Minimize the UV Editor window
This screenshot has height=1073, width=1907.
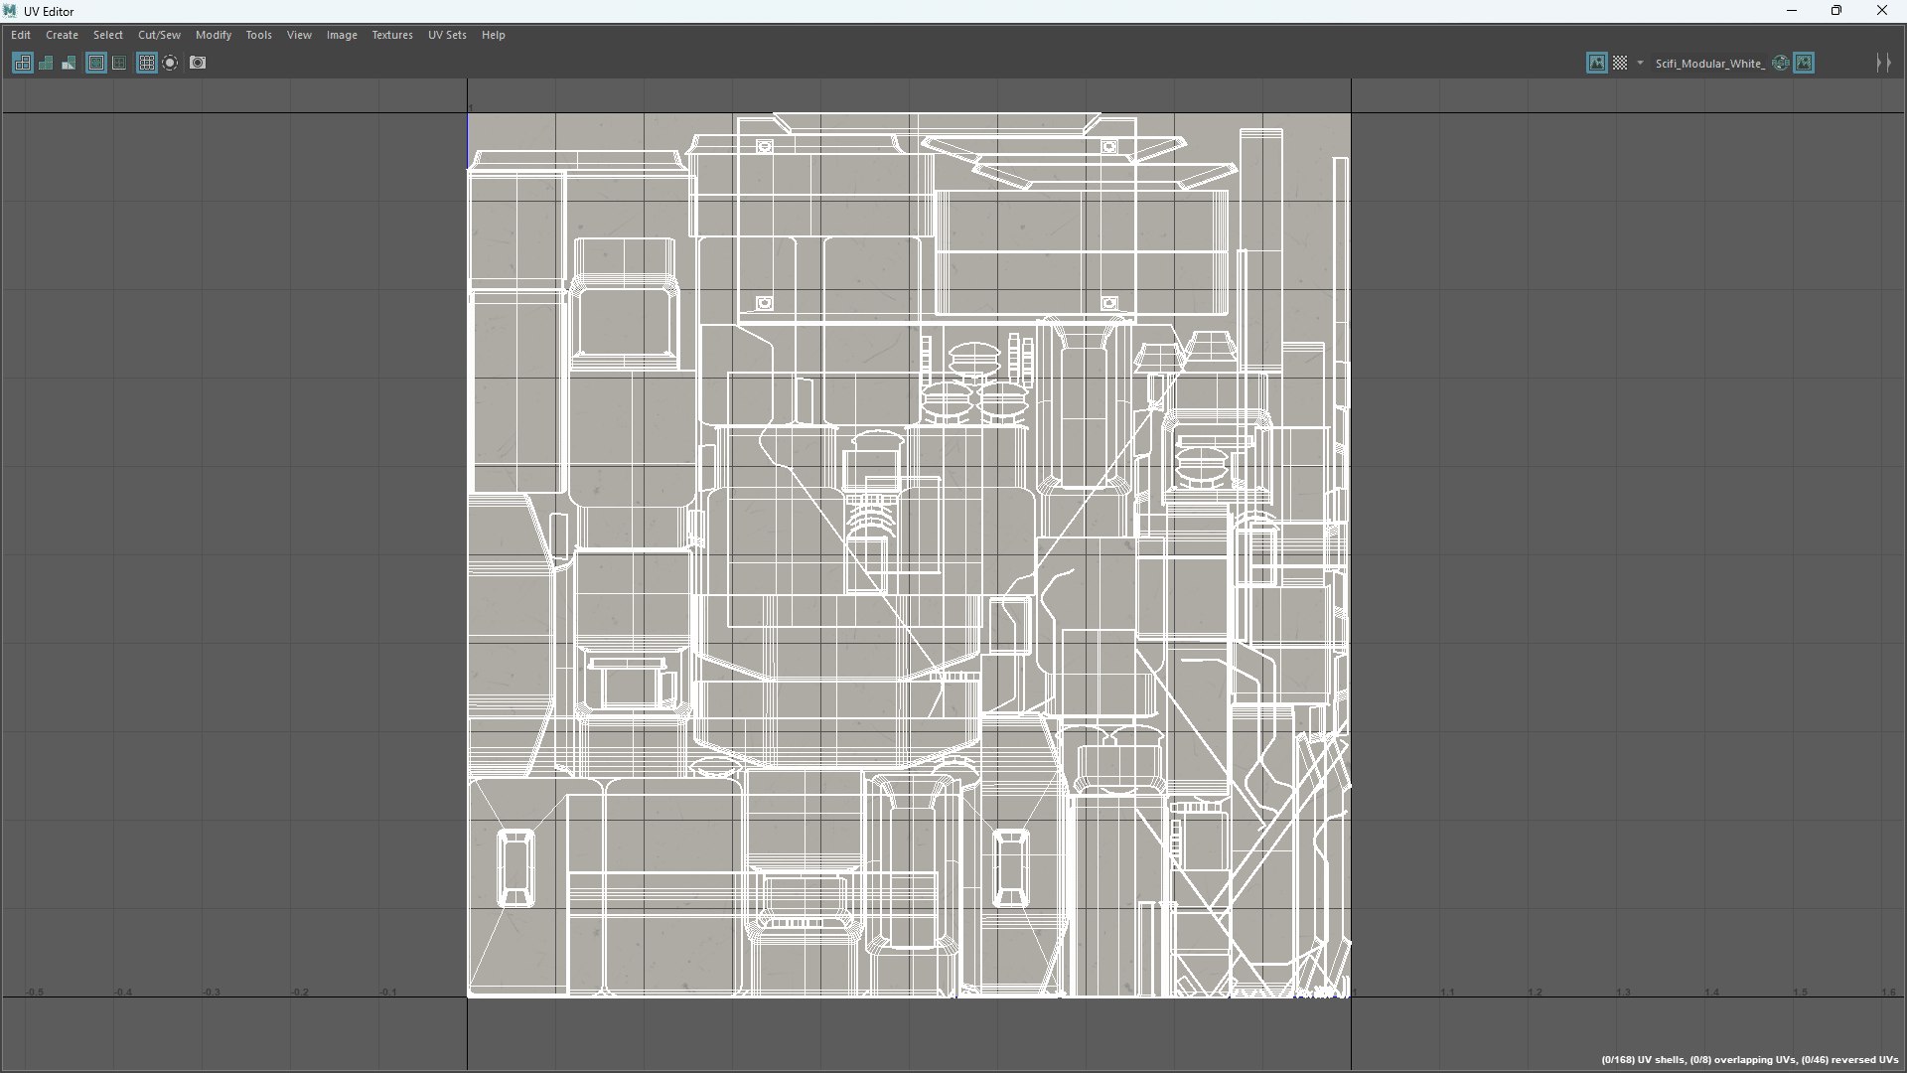(1792, 11)
